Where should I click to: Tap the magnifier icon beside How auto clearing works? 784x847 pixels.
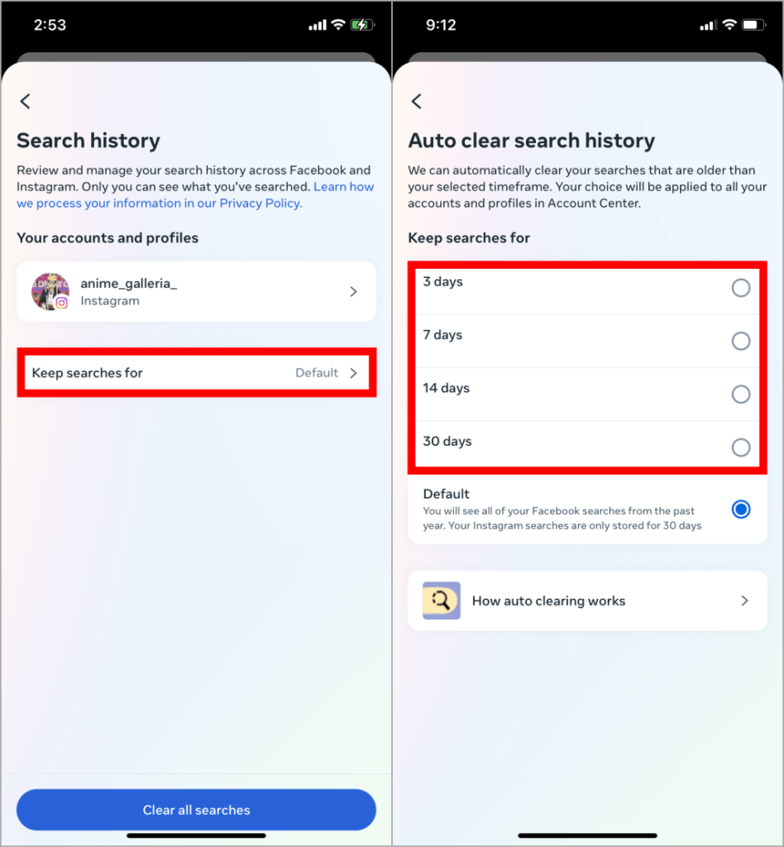coord(441,601)
